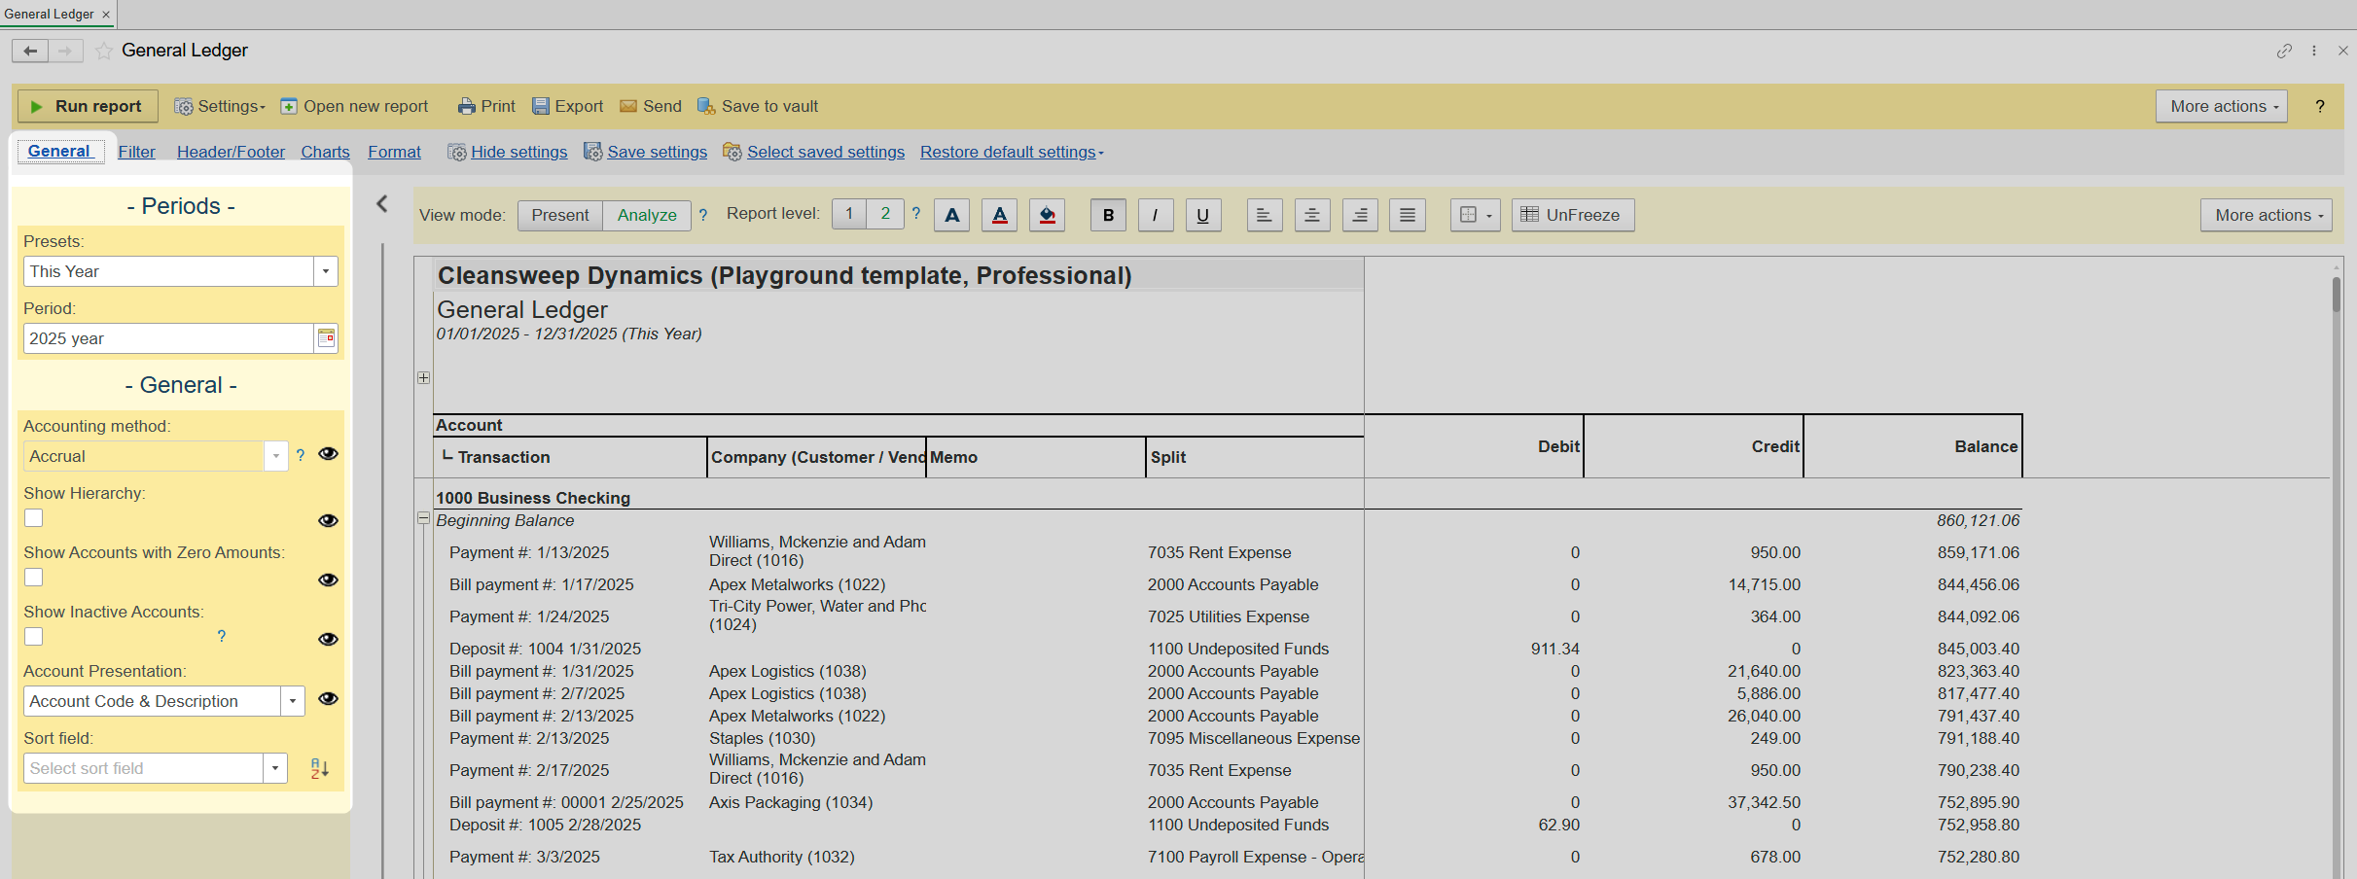Switch to the Filter tab

click(x=136, y=152)
